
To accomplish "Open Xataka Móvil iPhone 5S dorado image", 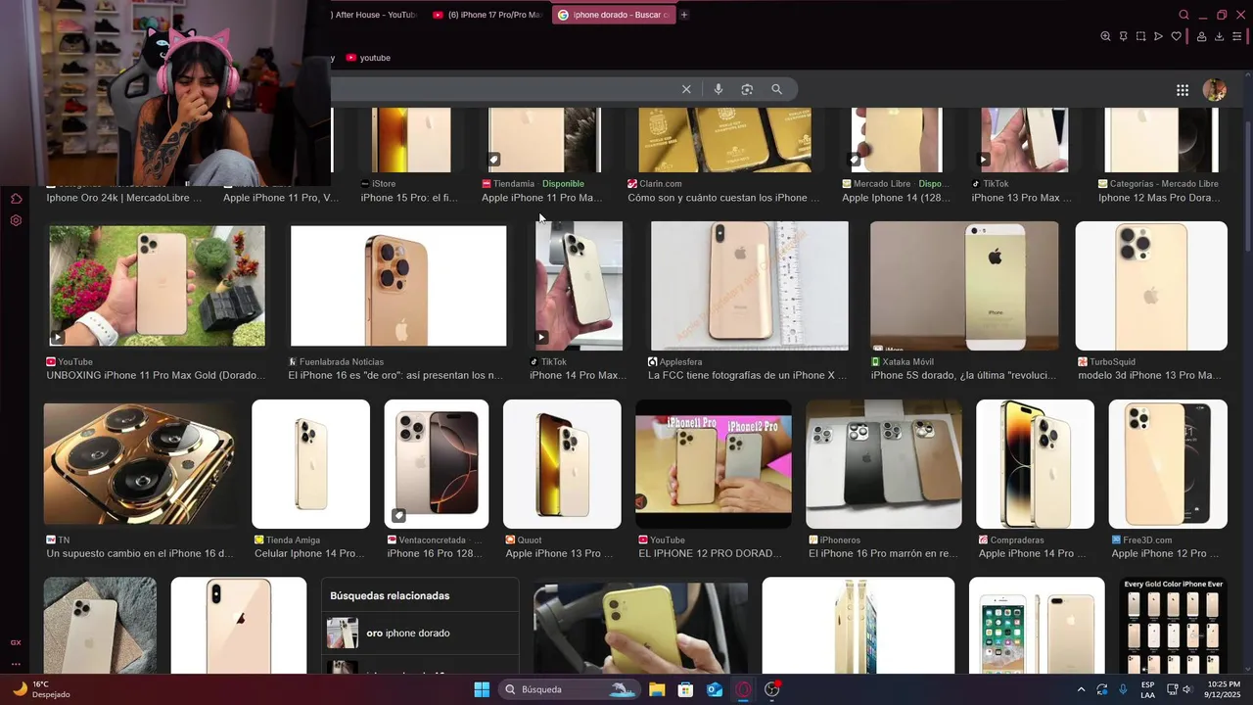I will (964, 285).
